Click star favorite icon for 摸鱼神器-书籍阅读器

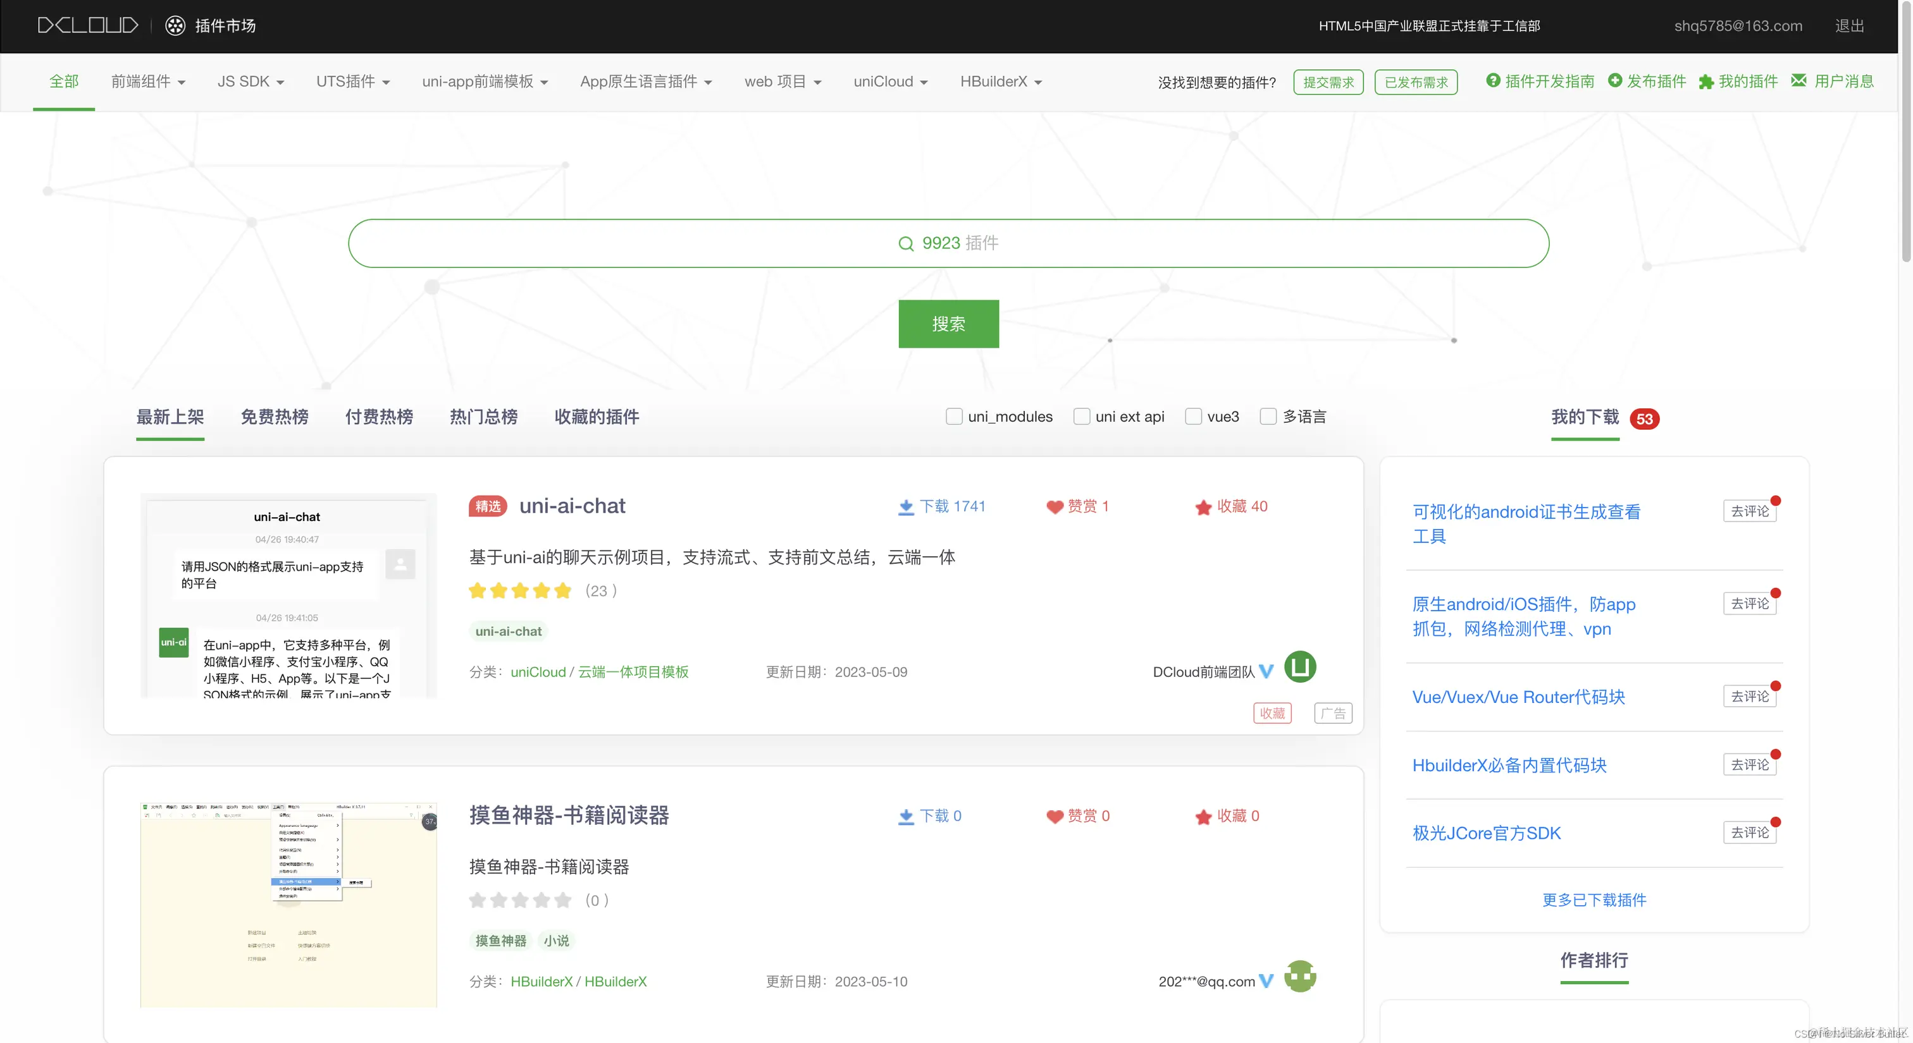pos(1204,817)
